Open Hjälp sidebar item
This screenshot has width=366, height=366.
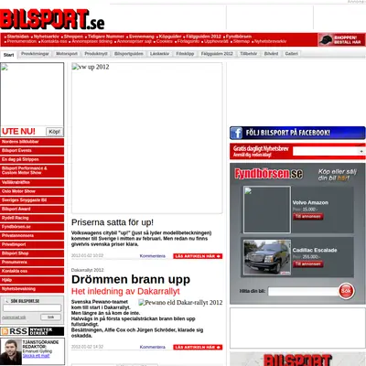pos(32,280)
